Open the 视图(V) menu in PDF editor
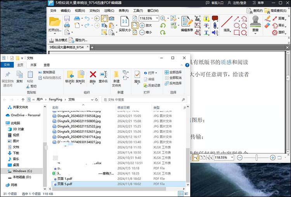 (80, 11)
